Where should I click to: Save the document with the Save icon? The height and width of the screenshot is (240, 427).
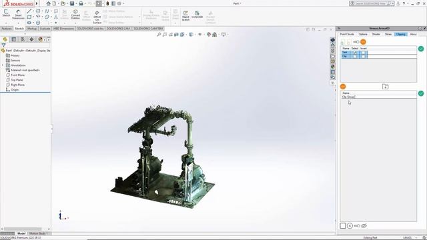[x=72, y=3]
